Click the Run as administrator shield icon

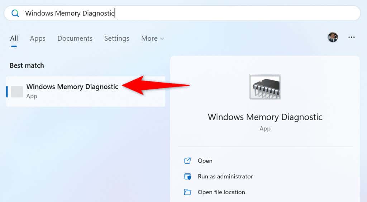click(x=187, y=176)
